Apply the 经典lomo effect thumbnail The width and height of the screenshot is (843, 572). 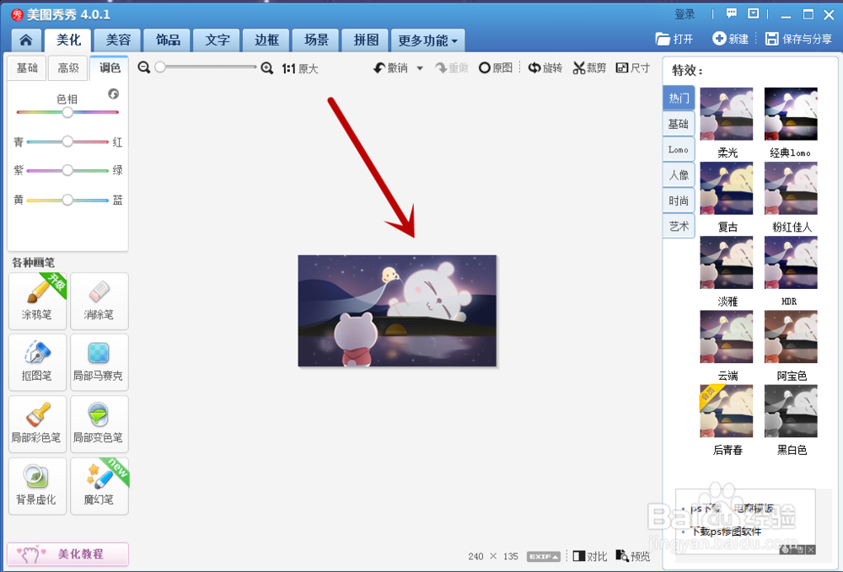pos(791,114)
